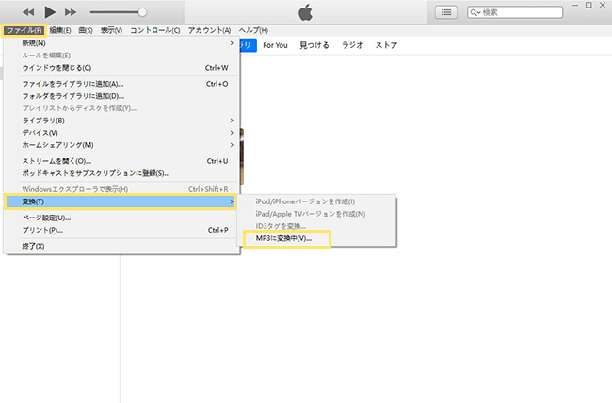Click iPad/Apple TVバージョンを作成(N) entry
The height and width of the screenshot is (403, 612).
[x=317, y=214]
